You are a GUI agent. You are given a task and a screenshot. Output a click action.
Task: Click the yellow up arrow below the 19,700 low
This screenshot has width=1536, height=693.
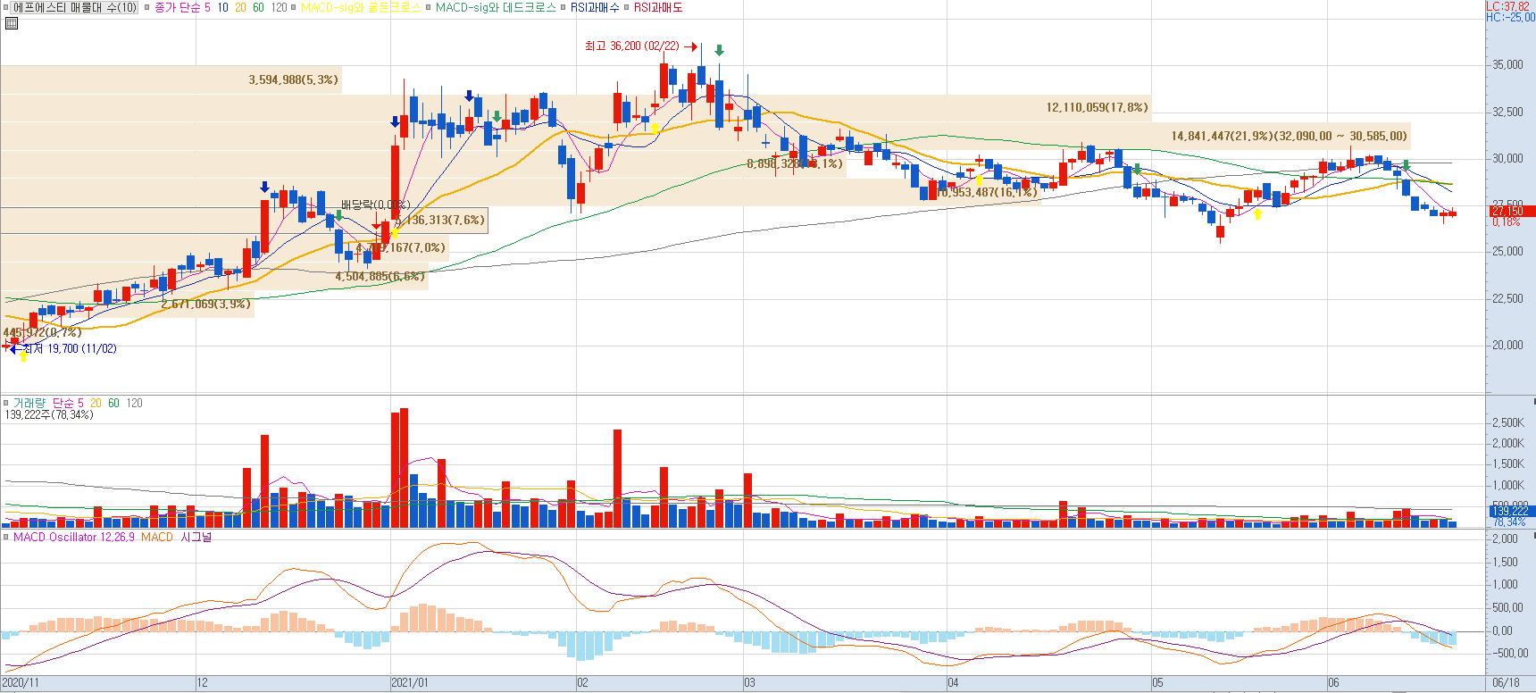(x=23, y=356)
